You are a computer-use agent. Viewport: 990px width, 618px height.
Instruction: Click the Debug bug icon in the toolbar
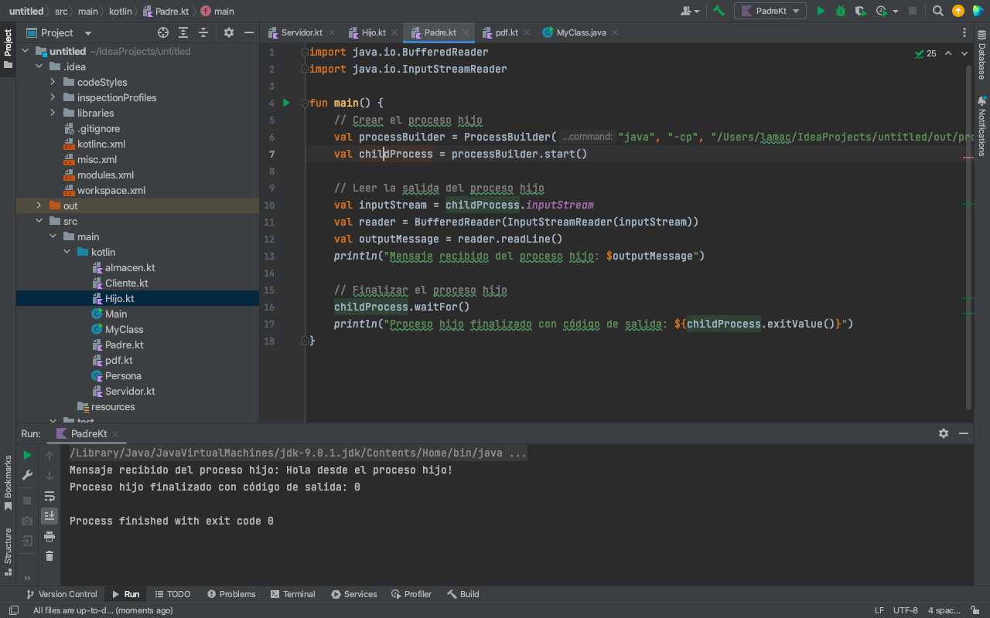(841, 11)
